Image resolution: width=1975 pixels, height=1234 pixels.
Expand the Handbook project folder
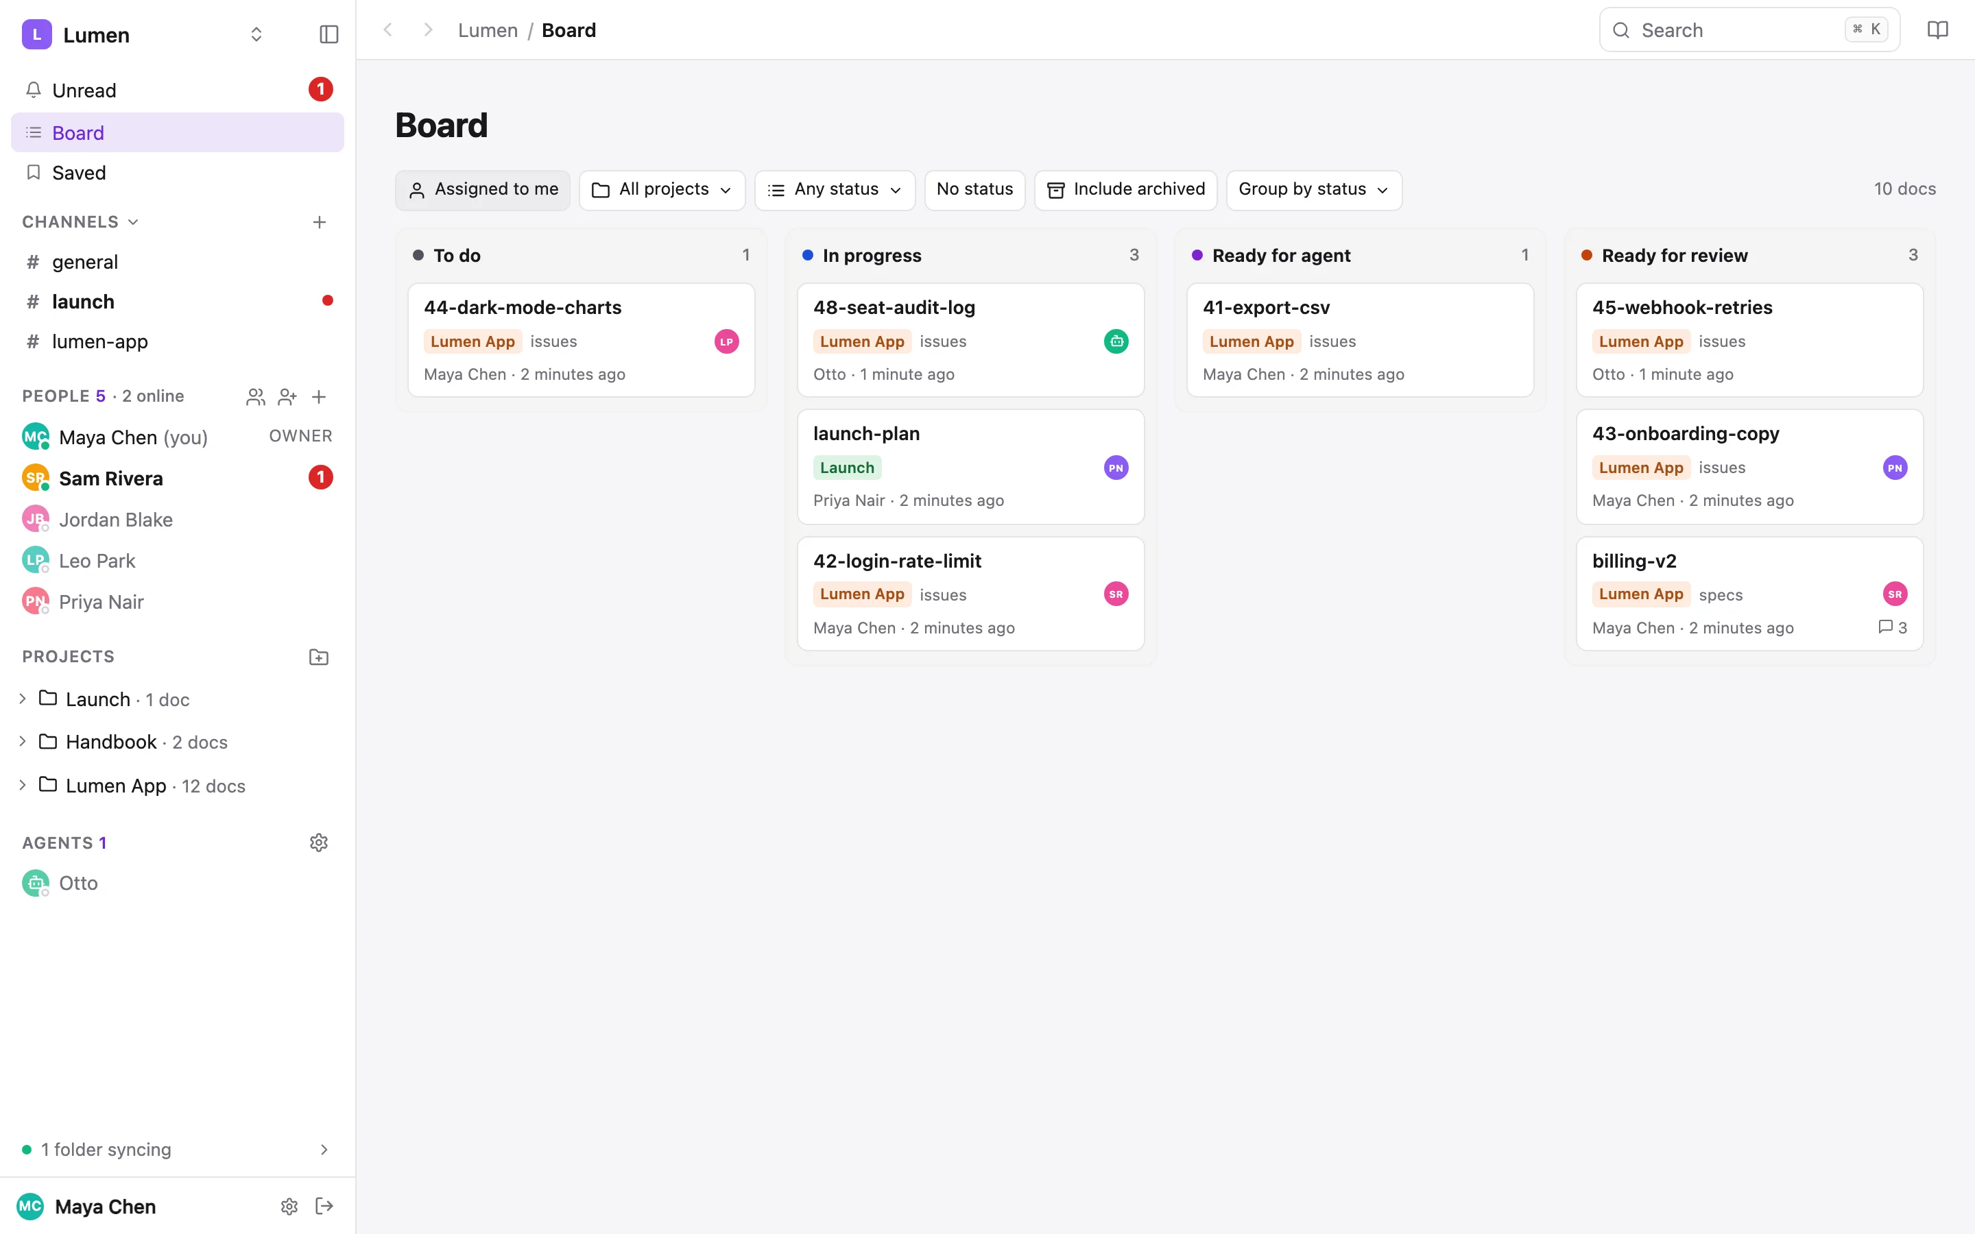click(23, 741)
